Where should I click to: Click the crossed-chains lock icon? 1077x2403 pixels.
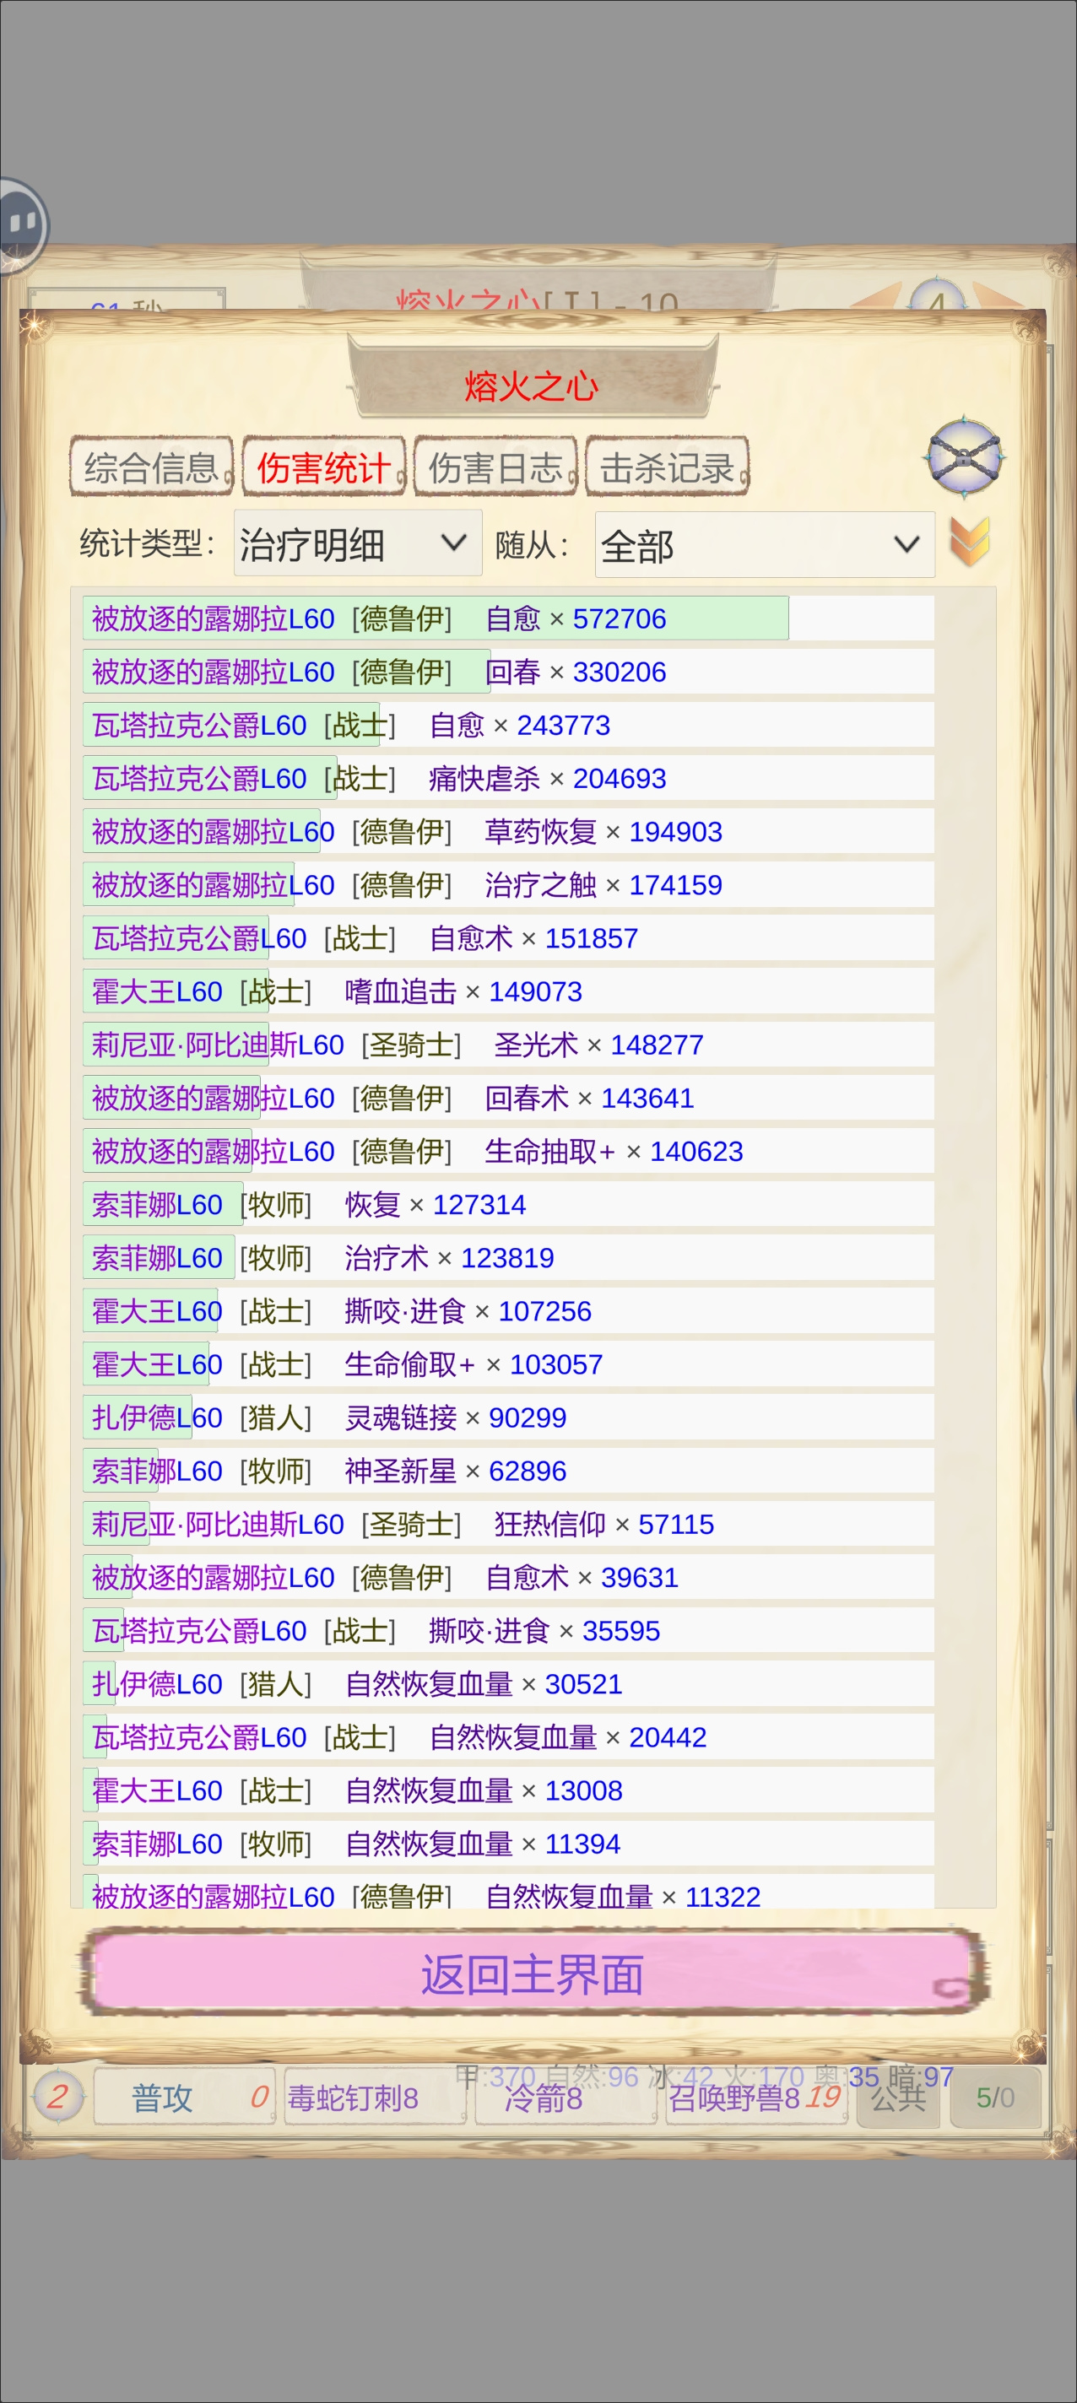tap(966, 458)
